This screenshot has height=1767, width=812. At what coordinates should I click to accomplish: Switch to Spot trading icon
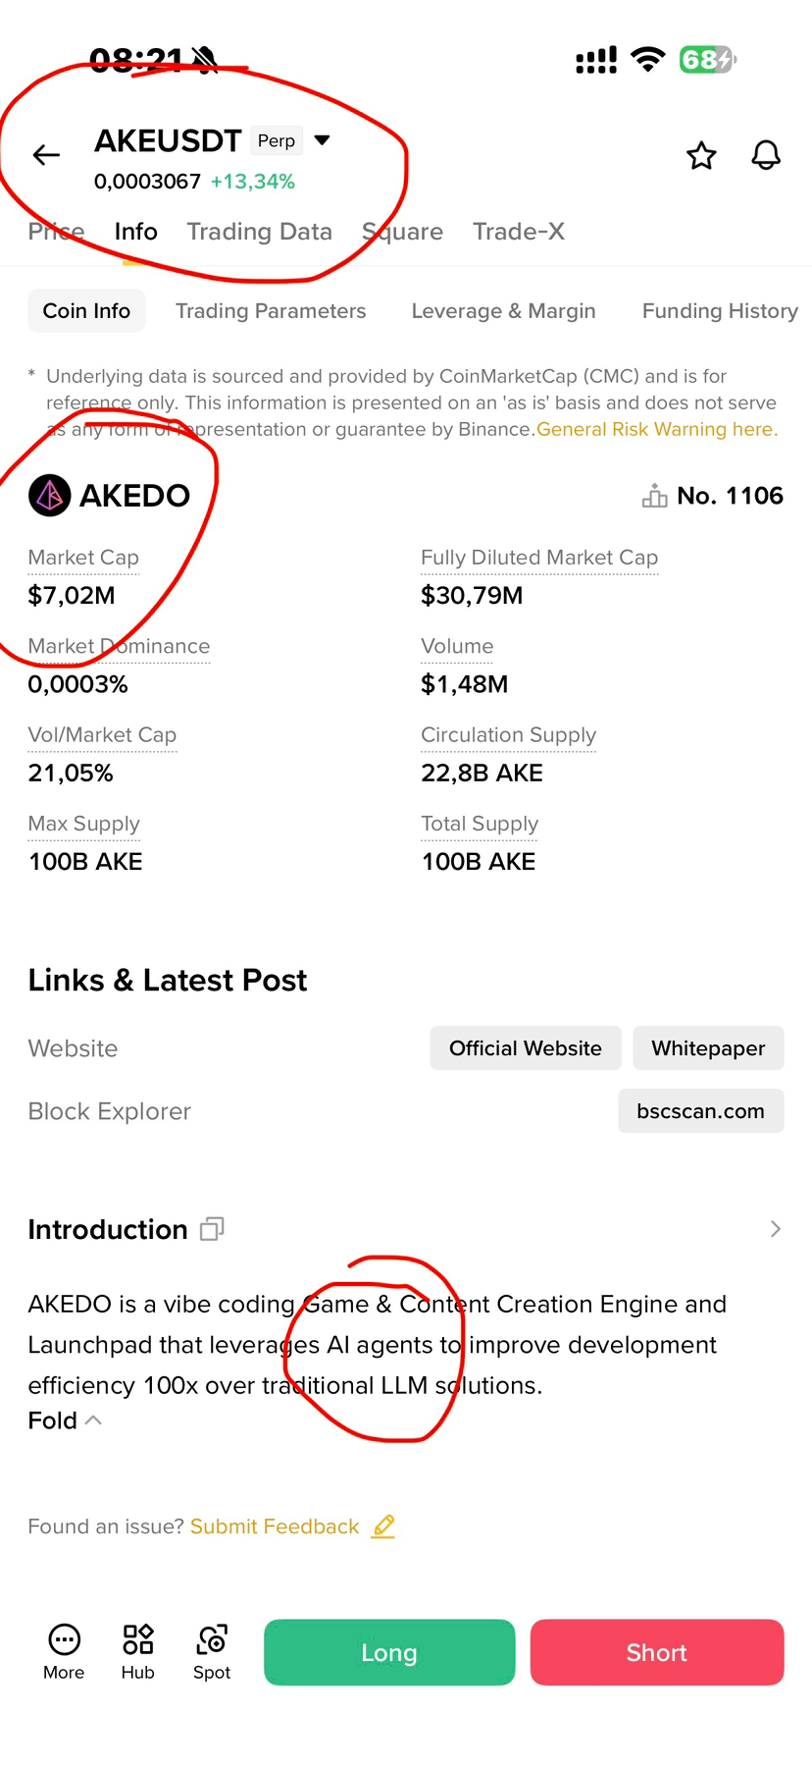212,1639
